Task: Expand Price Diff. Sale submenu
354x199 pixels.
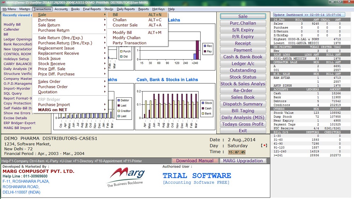Action: (x=70, y=69)
